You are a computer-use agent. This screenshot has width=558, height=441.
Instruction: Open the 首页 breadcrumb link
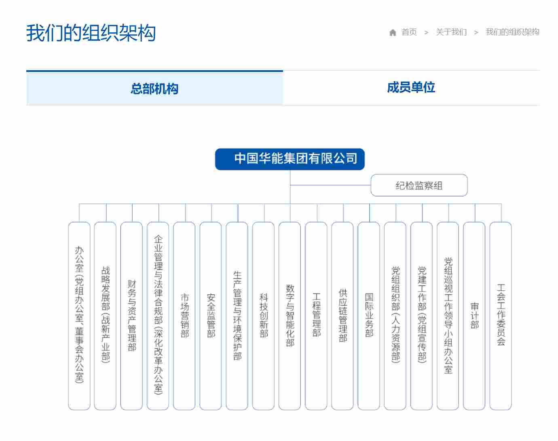click(x=408, y=32)
